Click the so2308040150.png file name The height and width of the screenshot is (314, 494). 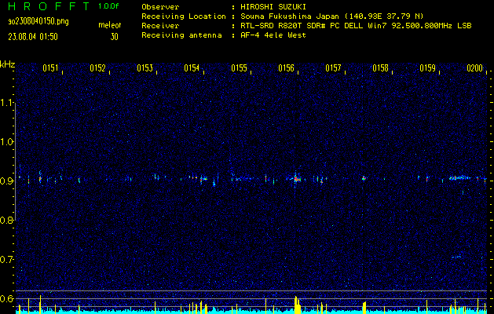point(38,21)
